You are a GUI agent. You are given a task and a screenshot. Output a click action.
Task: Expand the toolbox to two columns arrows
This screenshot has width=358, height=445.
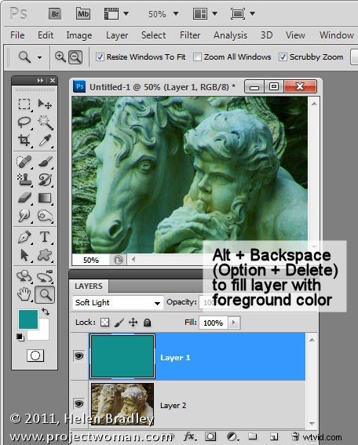(40, 81)
